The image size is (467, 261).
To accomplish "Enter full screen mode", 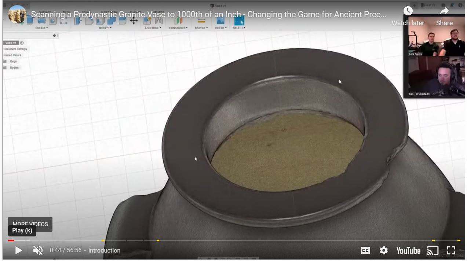I will tap(451, 250).
